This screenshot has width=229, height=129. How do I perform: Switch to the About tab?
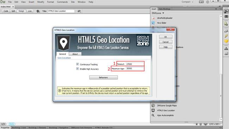[75, 54]
